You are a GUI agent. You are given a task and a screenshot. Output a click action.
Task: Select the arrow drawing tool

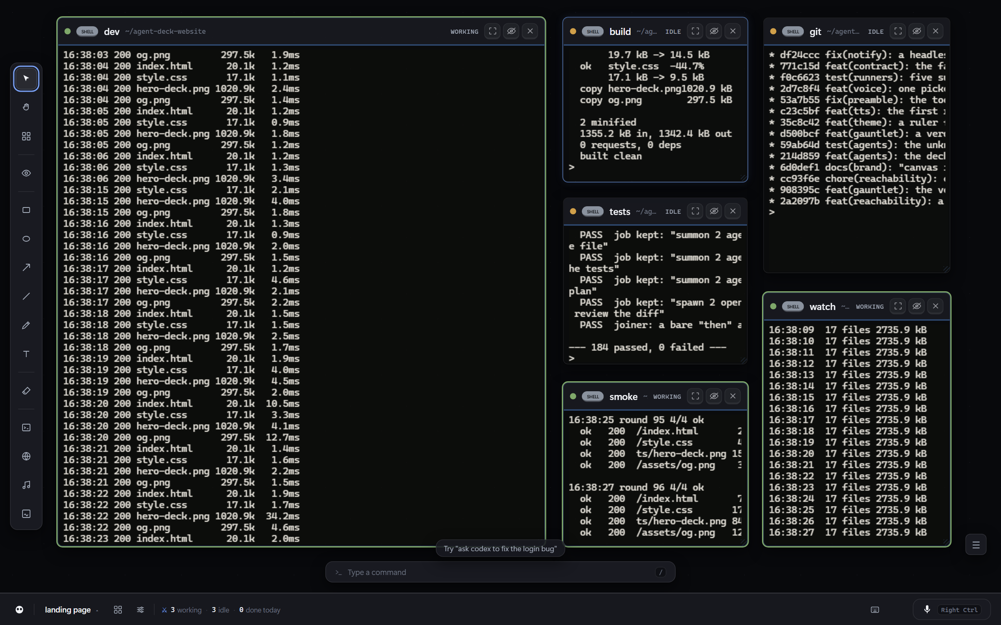[x=26, y=267]
